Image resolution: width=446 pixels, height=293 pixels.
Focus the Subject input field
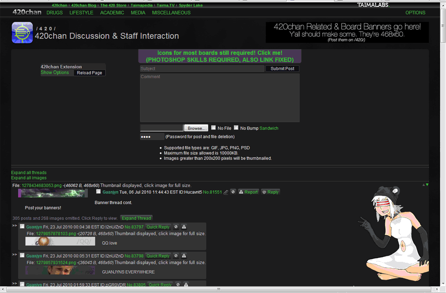(x=202, y=69)
